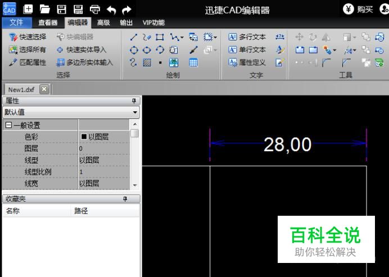Click the Save floppy disk icon
This screenshot has width=389, height=277.
(x=61, y=10)
